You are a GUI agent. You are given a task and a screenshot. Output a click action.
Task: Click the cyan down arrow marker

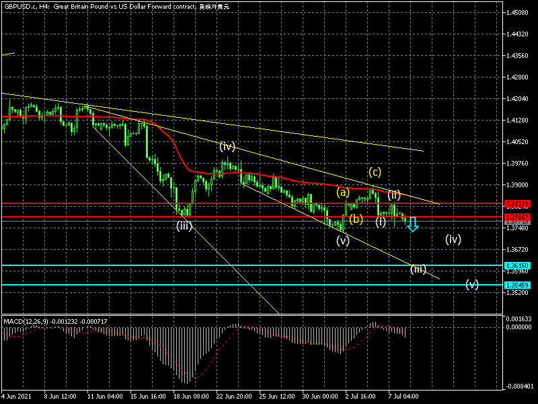(x=412, y=224)
